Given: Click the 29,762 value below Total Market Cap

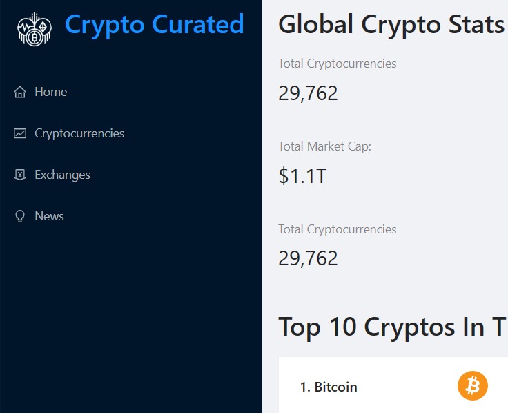Looking at the screenshot, I should [x=308, y=258].
